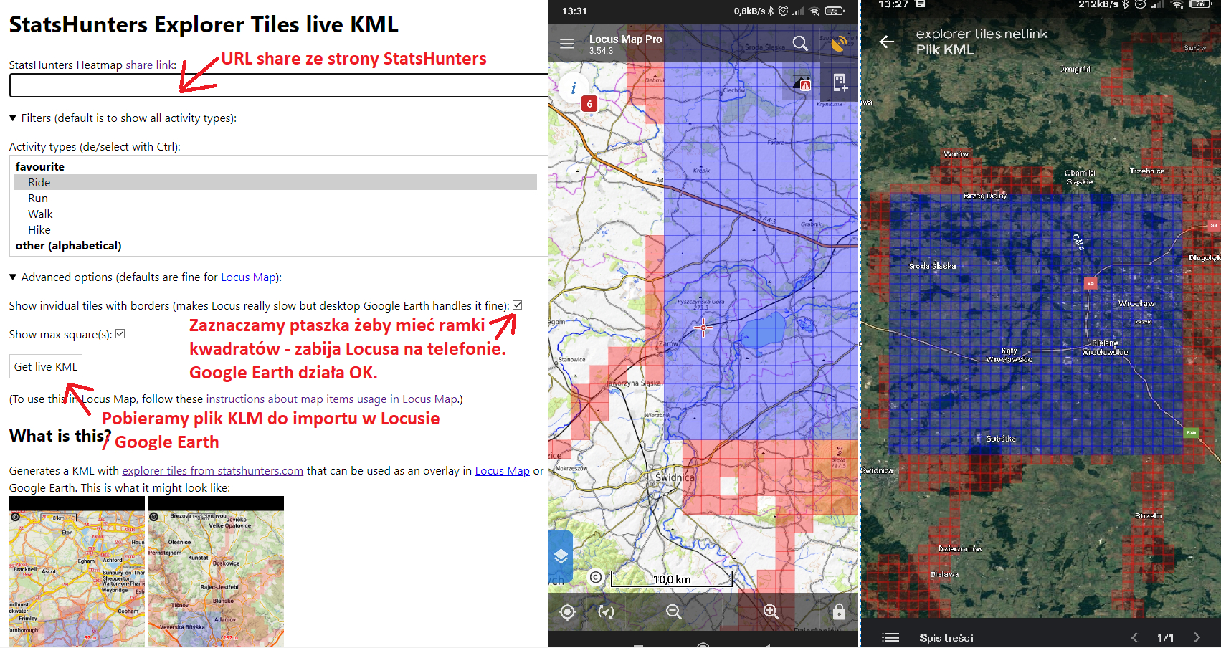The image size is (1221, 648).
Task: Tap the Spis treści label in Google Earth
Action: [946, 637]
